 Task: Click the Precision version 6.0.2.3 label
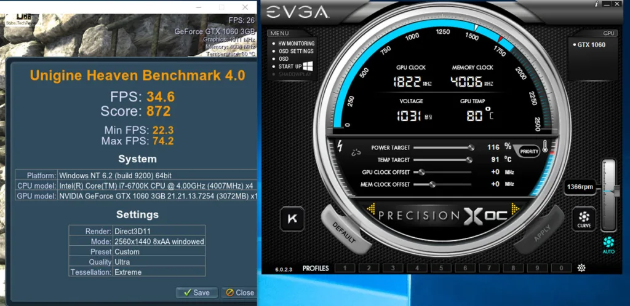[284, 270]
